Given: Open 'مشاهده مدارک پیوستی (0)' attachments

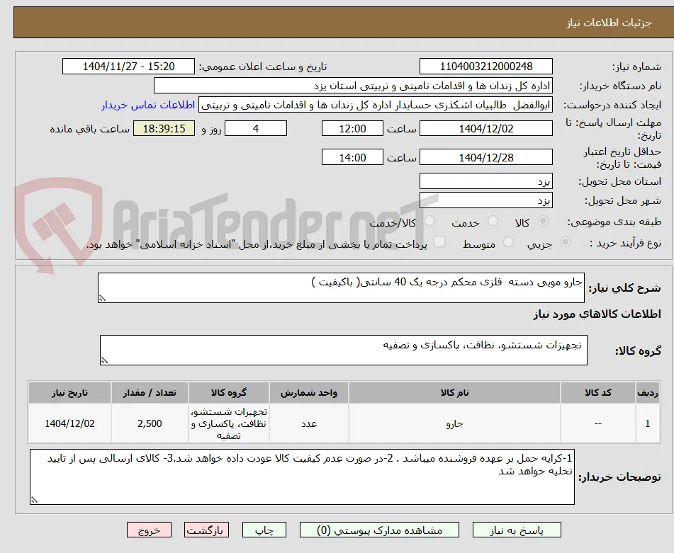Looking at the screenshot, I should (379, 530).
